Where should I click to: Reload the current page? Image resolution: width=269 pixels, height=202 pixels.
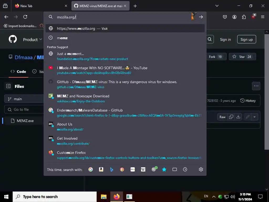pyautogui.click(x=25, y=17)
